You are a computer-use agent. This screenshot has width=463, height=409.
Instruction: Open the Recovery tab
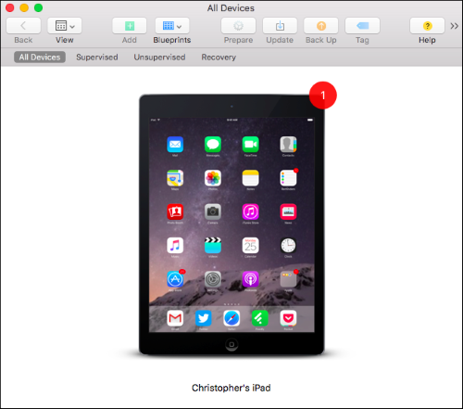point(219,58)
